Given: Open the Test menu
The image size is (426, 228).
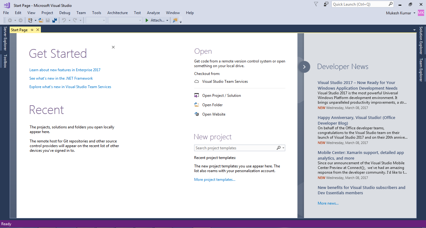Looking at the screenshot, I should point(137,13).
